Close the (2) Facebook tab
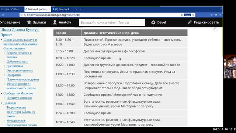Image resolution: width=236 pixels, height=133 pixels. (76, 9)
